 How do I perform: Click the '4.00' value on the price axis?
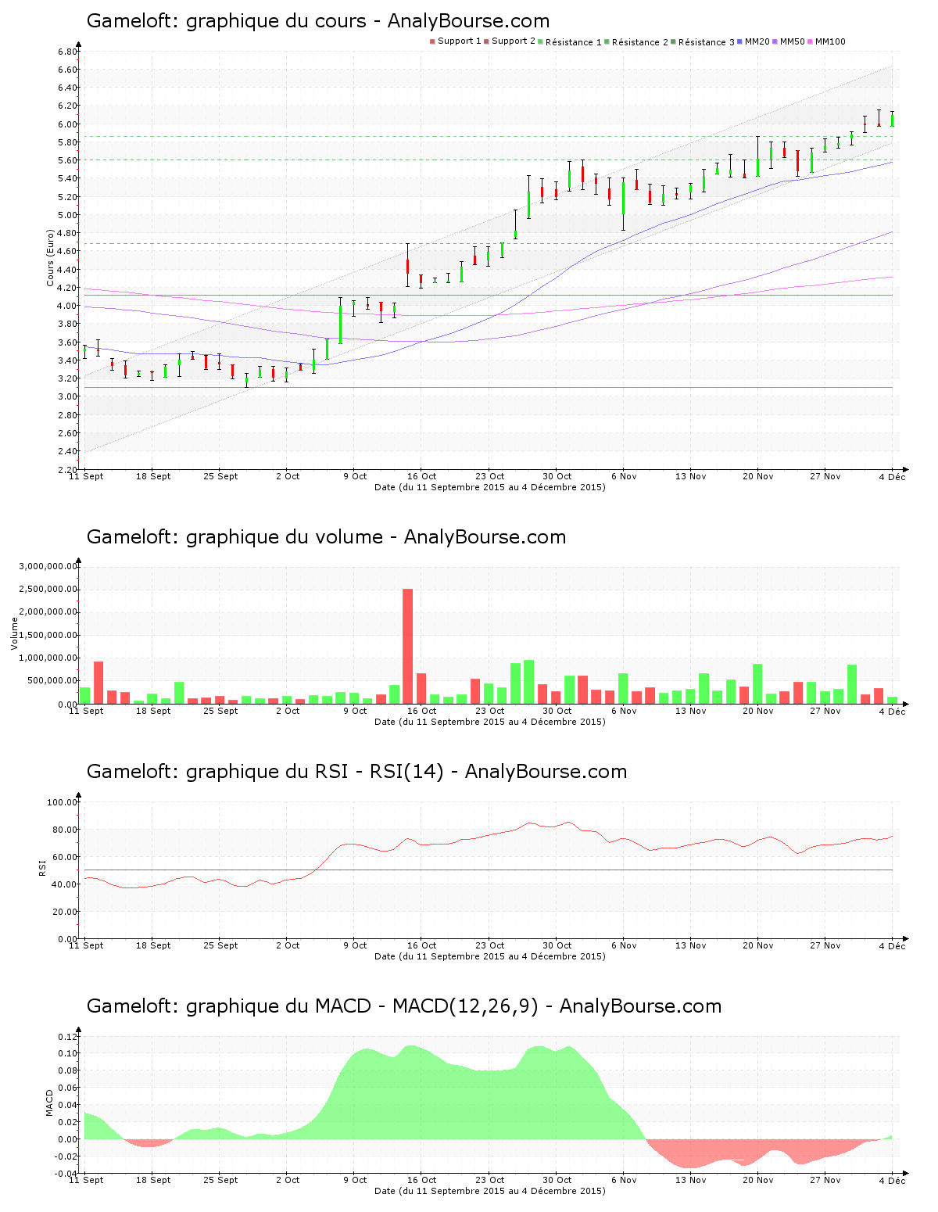coord(67,306)
